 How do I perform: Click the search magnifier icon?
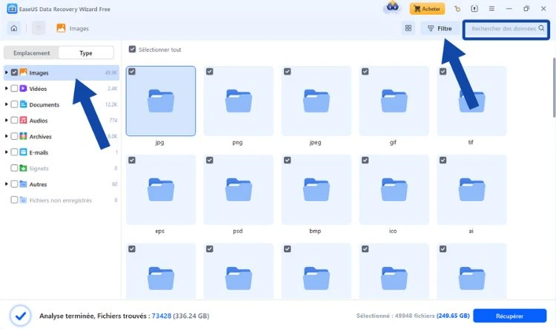[x=541, y=28]
